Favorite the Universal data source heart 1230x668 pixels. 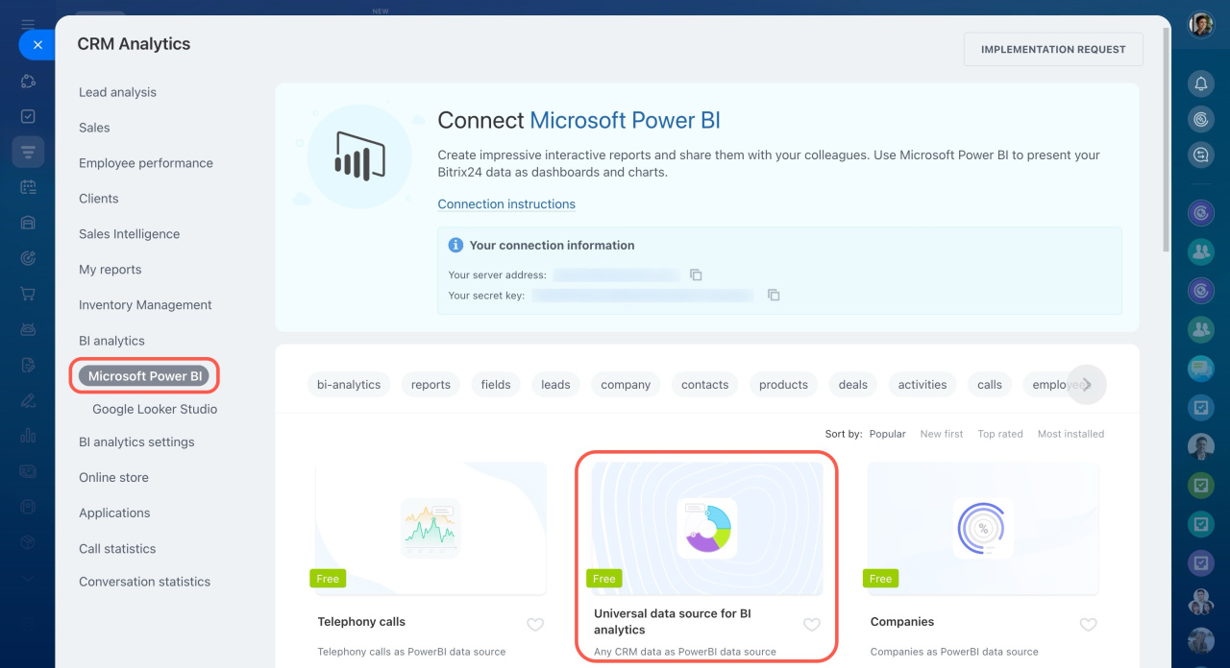(x=812, y=625)
